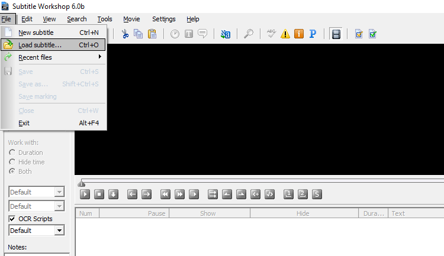Click the Show column header
The width and height of the screenshot is (444, 256).
tap(210, 213)
